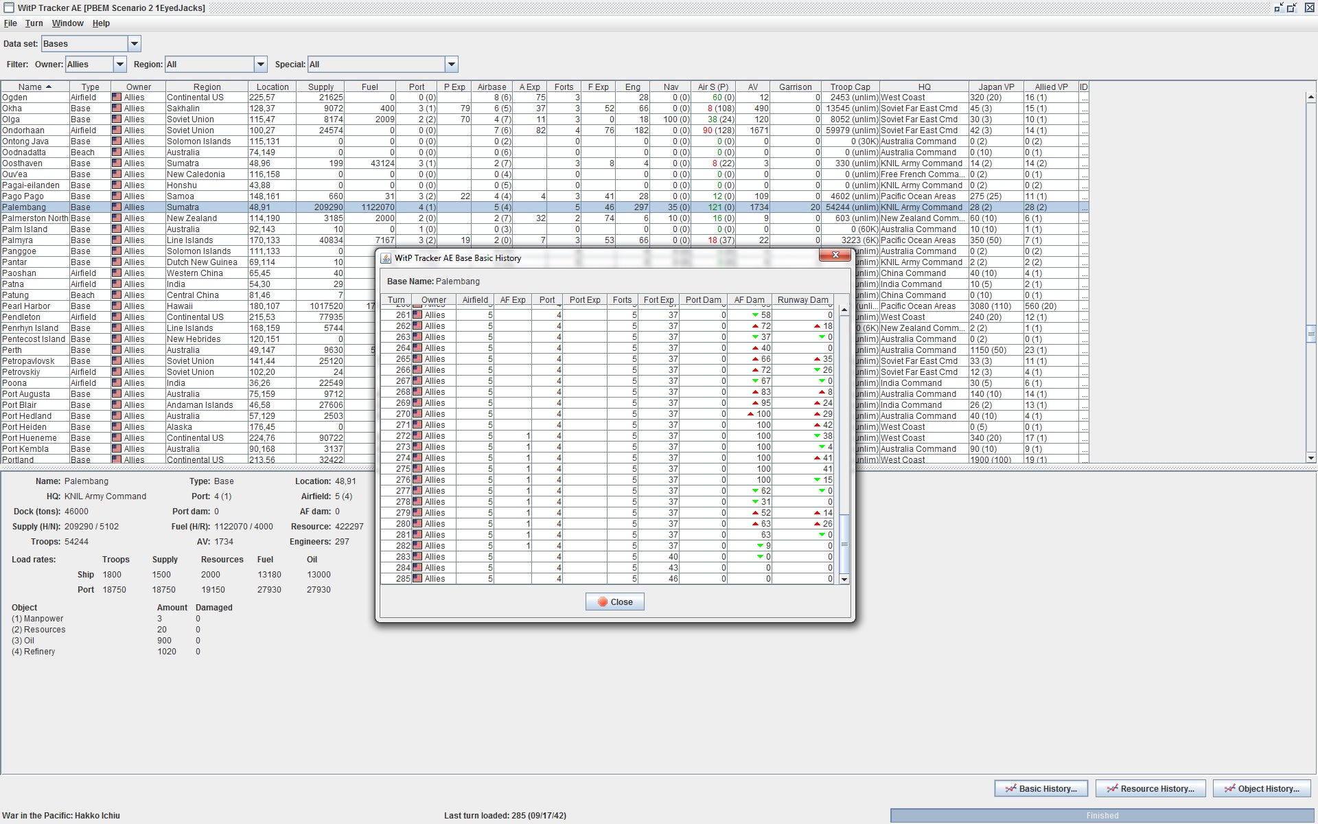Viewport: 1318px width, 824px height.
Task: Click the dialog's Java title icon
Action: [x=386, y=258]
